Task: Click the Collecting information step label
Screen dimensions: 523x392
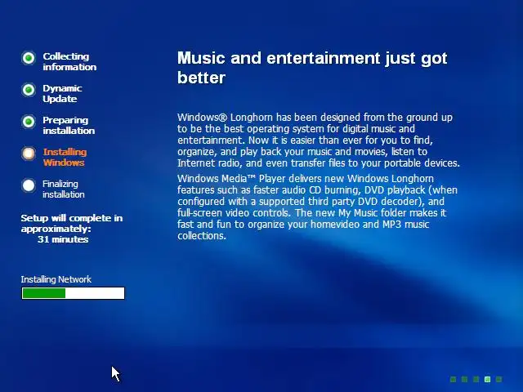Action: pos(69,62)
